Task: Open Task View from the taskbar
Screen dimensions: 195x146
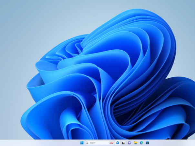Action: (123, 143)
